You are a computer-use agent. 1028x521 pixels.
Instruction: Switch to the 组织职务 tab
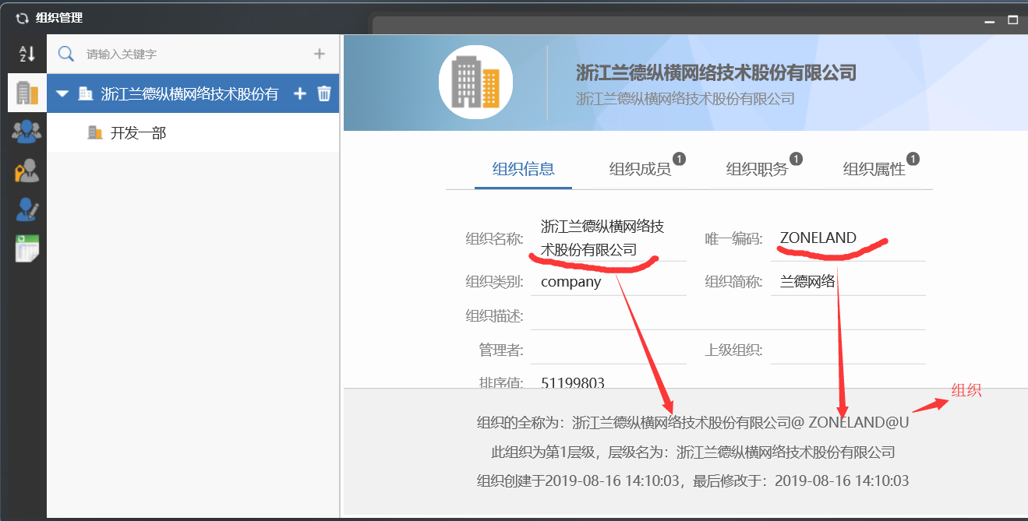(757, 169)
